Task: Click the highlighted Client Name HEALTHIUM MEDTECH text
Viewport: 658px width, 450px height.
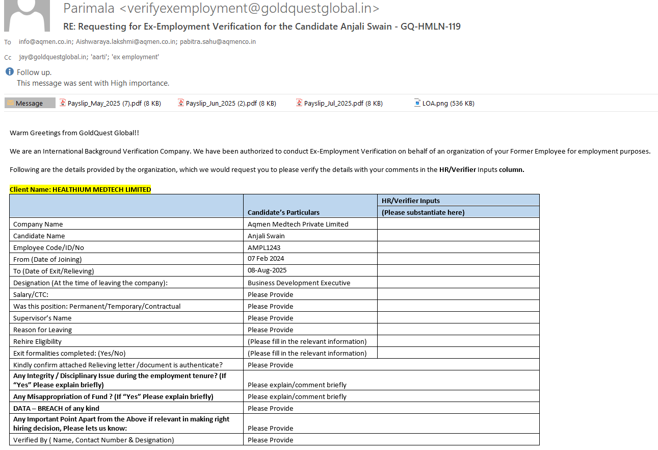Action: tap(80, 189)
